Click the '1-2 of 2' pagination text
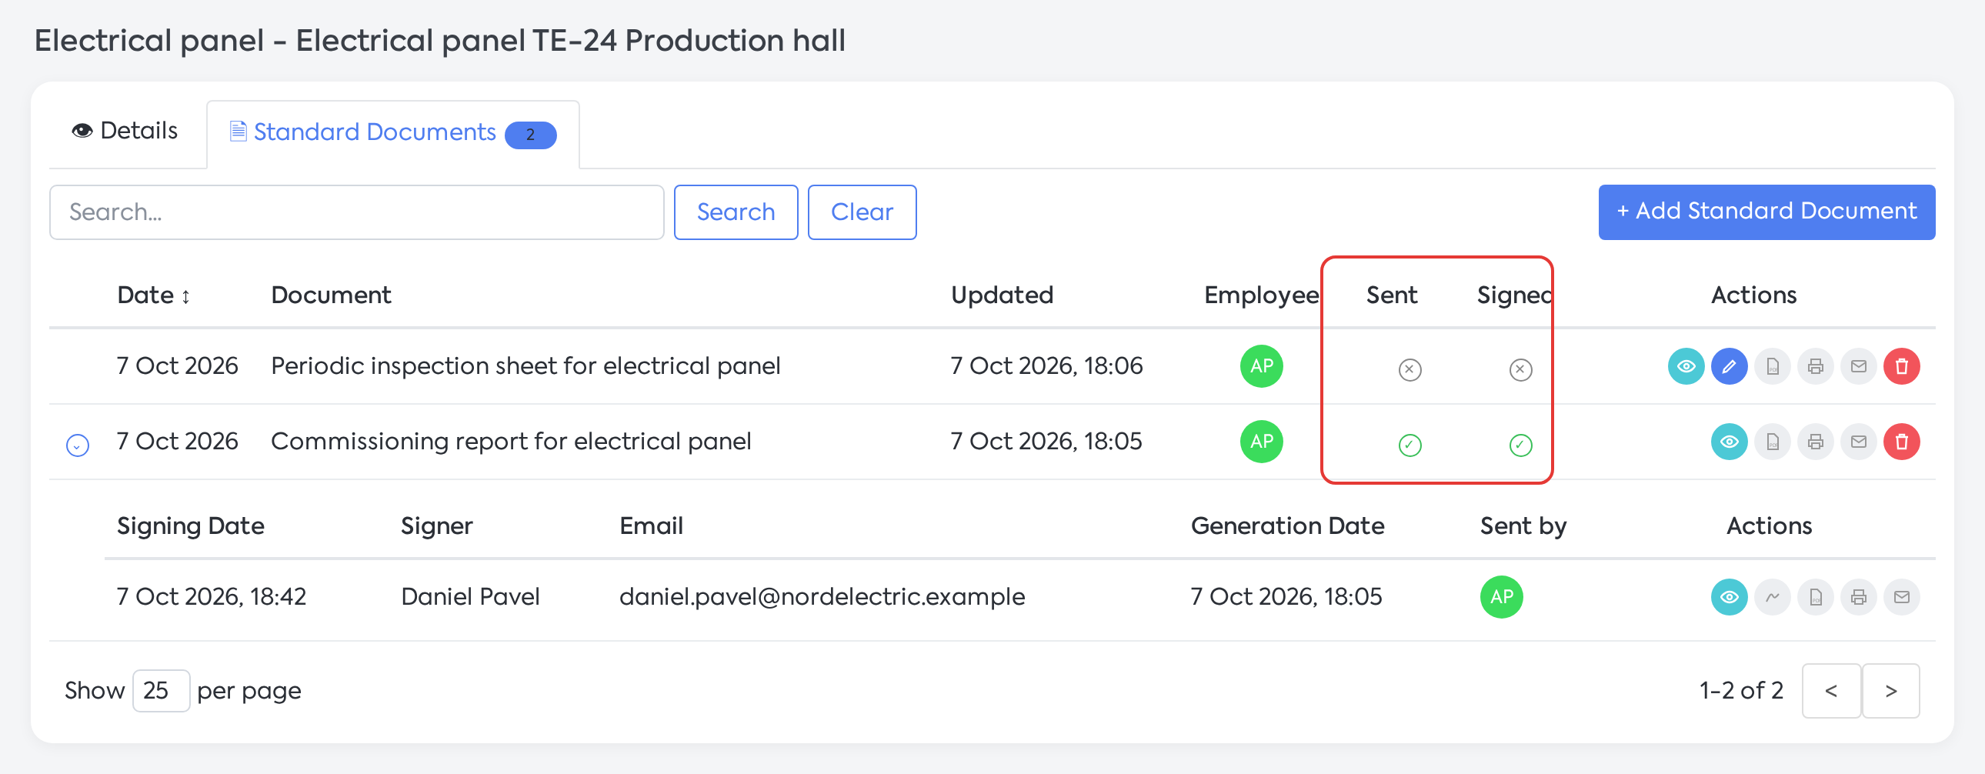The image size is (1985, 774). click(1741, 691)
